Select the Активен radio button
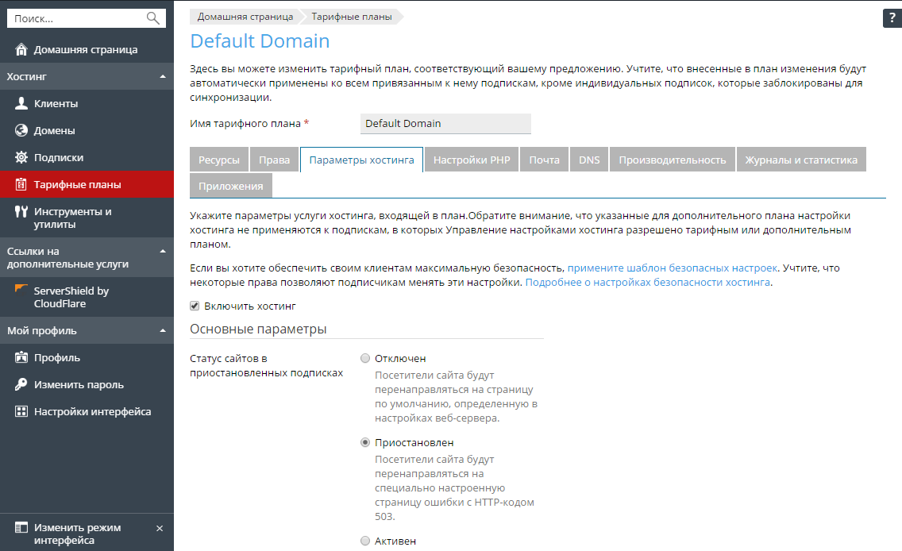902x551 pixels. pyautogui.click(x=365, y=541)
